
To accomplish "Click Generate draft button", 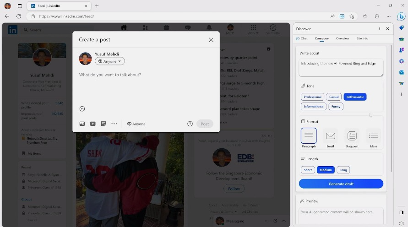I will point(341,184).
